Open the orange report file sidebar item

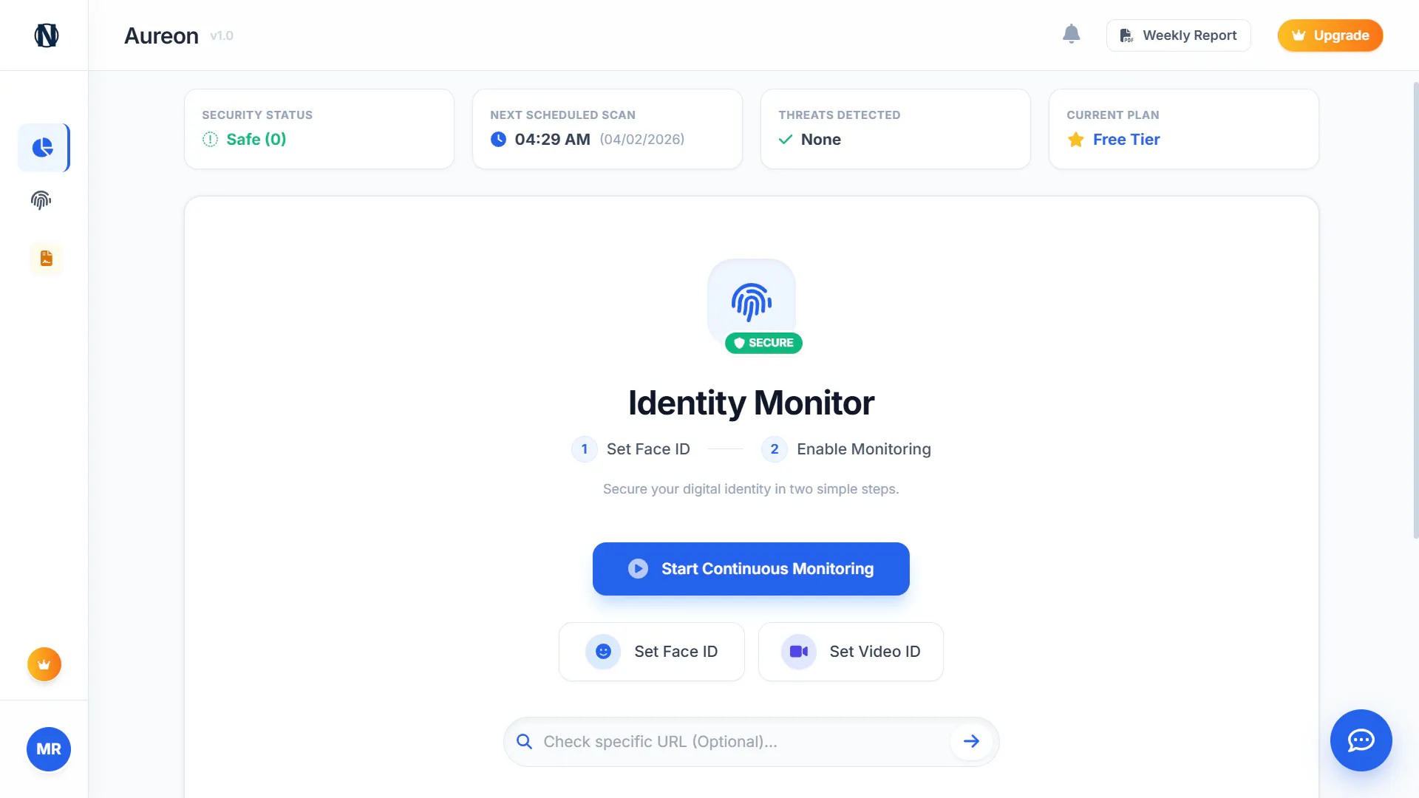tap(47, 259)
